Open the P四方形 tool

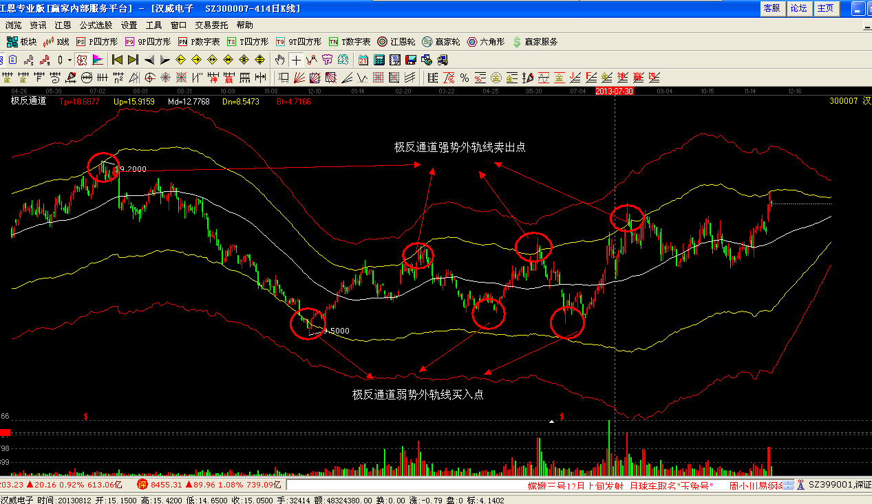96,42
